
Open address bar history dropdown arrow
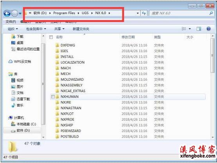(138, 13)
